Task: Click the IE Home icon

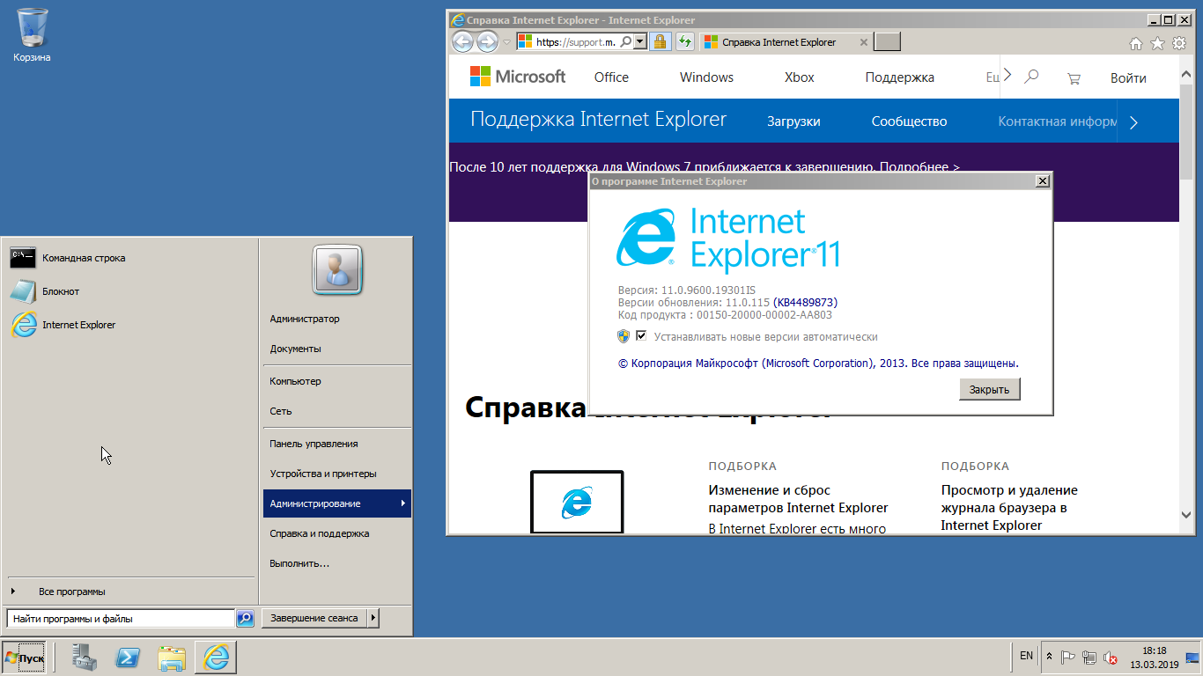Action: pos(1136,43)
